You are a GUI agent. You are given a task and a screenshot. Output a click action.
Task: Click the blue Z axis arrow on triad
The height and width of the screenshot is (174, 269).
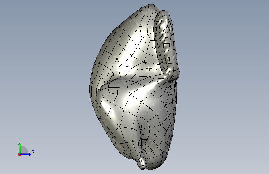coord(26,154)
